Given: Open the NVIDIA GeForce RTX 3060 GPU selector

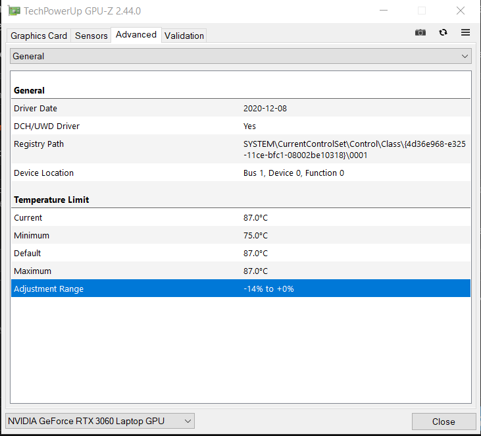Looking at the screenshot, I should pos(100,421).
